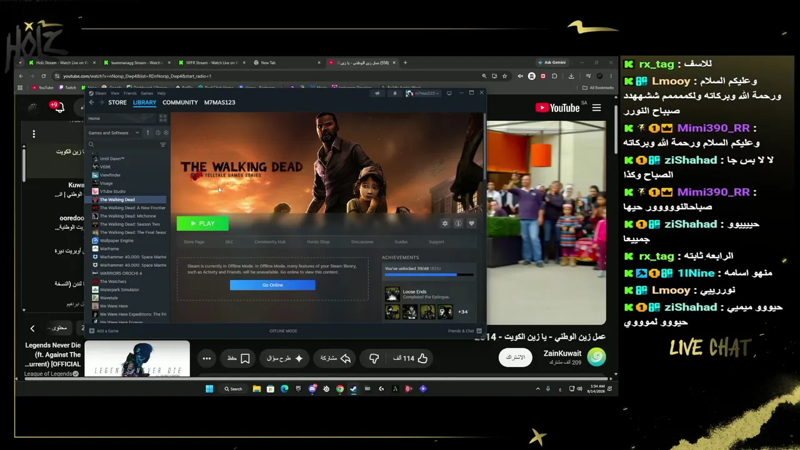Click the YouTube logo in browser page
Viewport: 800px width, 450px height.
pyautogui.click(x=557, y=107)
